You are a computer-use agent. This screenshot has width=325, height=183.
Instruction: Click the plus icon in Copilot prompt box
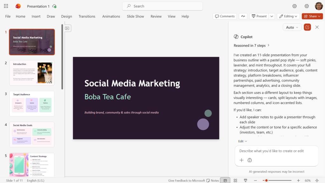coord(242,160)
